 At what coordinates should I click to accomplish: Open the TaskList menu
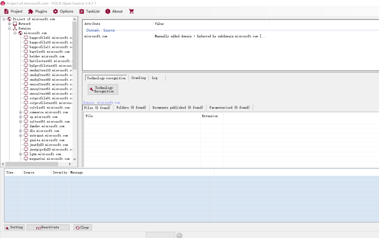[x=89, y=11]
